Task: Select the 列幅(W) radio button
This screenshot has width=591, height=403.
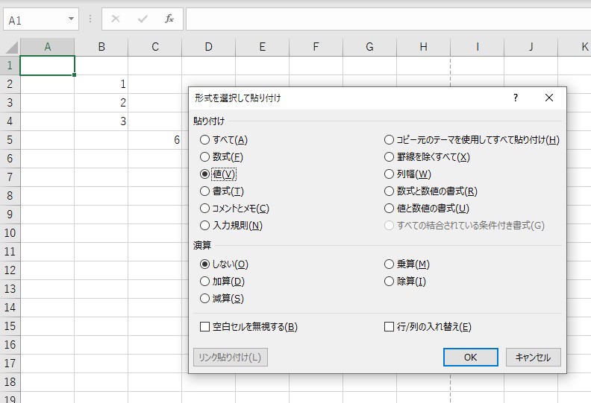Action: click(389, 174)
